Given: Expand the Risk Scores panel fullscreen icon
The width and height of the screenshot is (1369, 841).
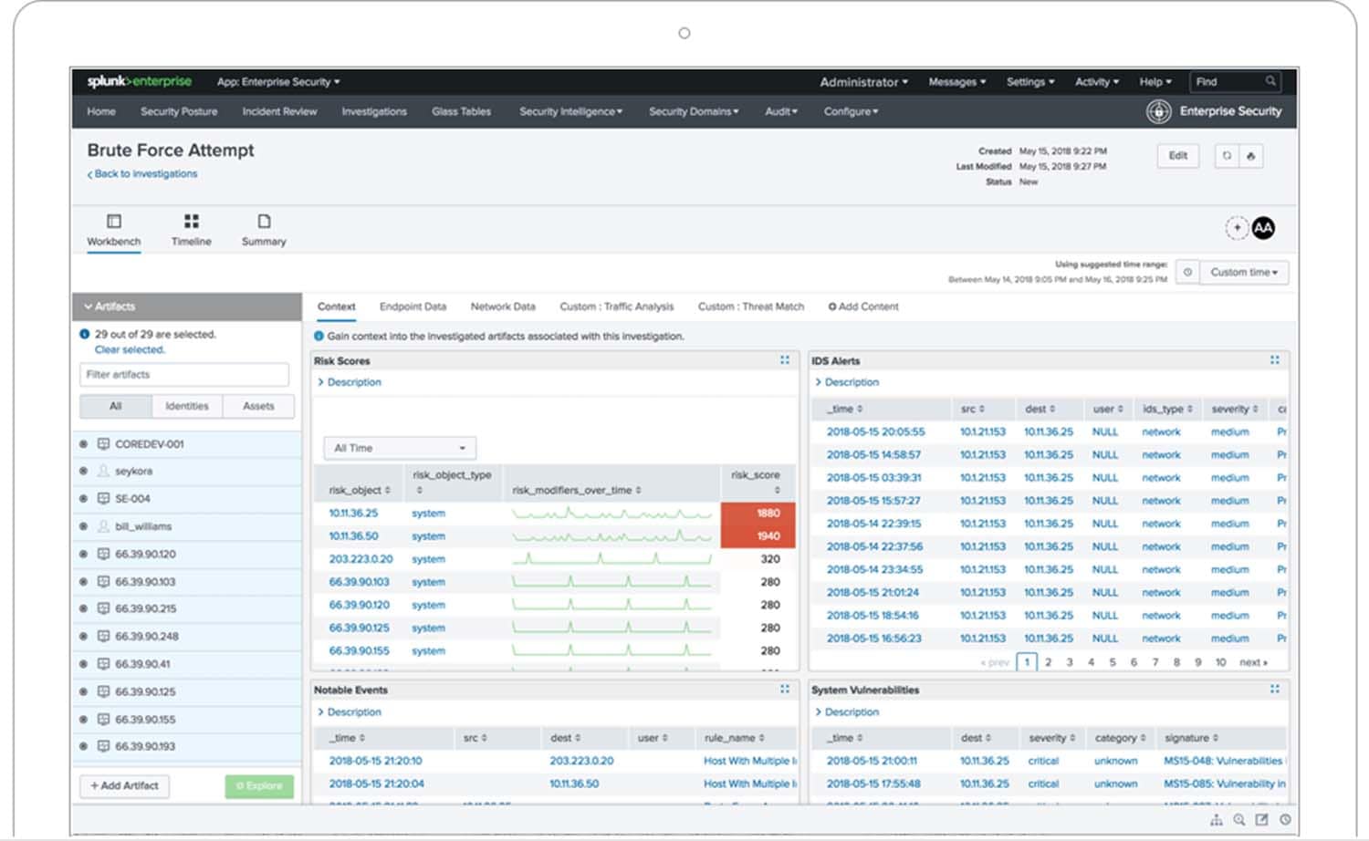Looking at the screenshot, I should (785, 360).
